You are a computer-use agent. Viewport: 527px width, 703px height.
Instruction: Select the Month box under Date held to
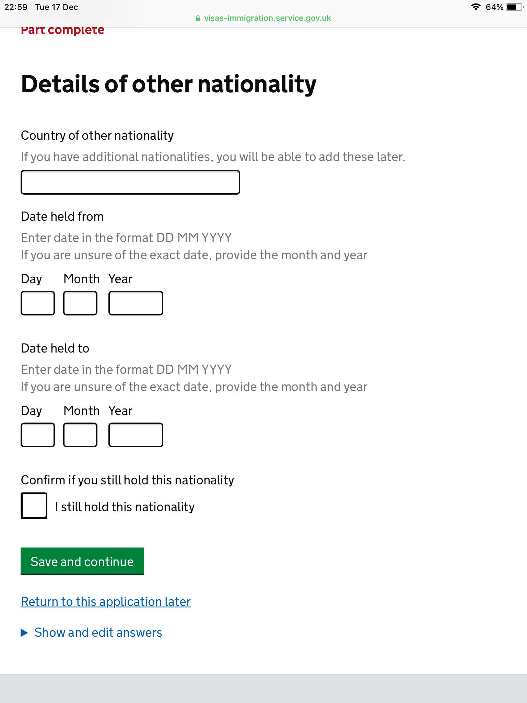click(x=80, y=435)
